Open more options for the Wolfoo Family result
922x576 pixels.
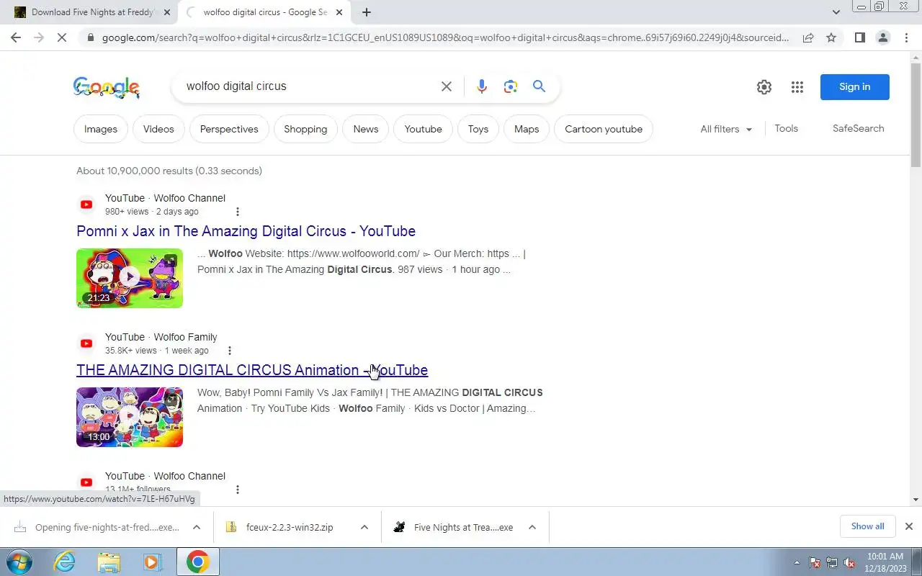click(230, 351)
